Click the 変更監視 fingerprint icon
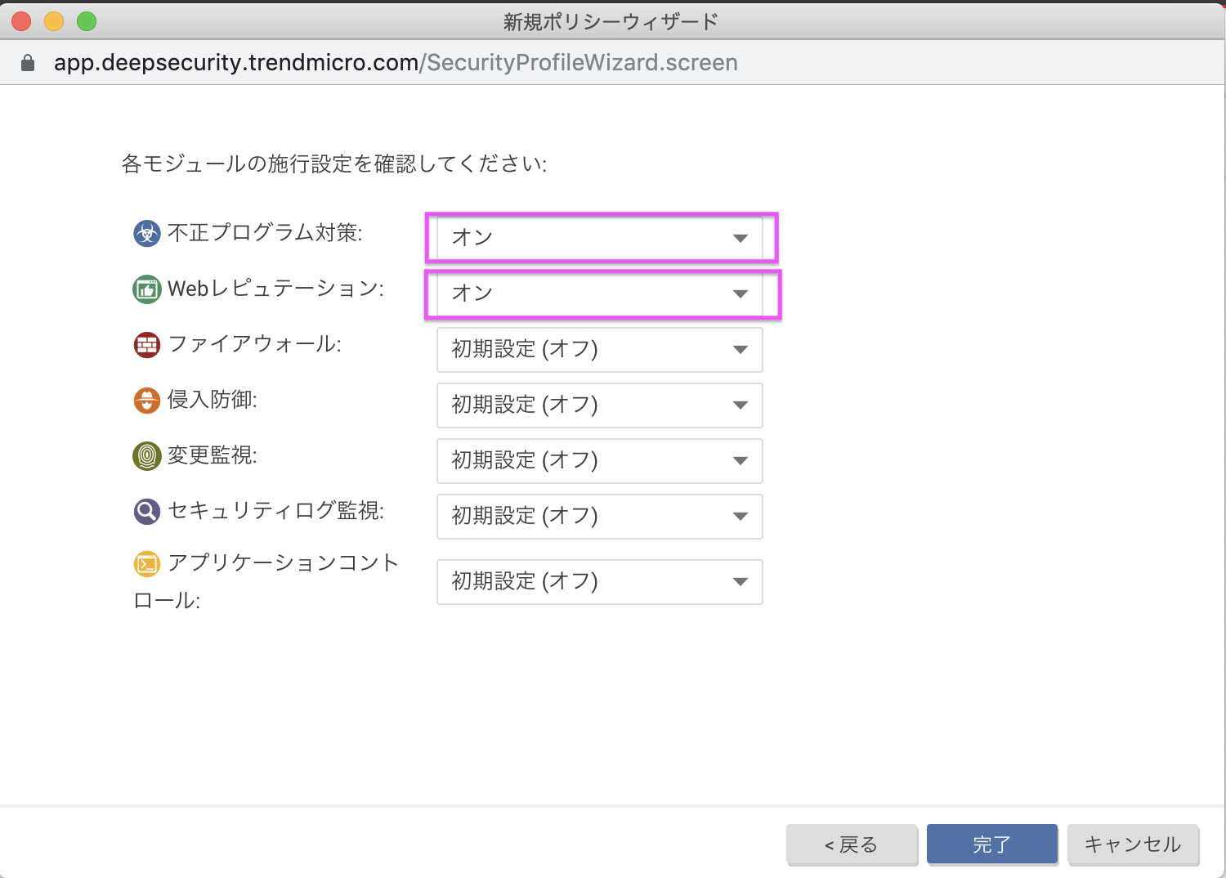 tap(145, 455)
